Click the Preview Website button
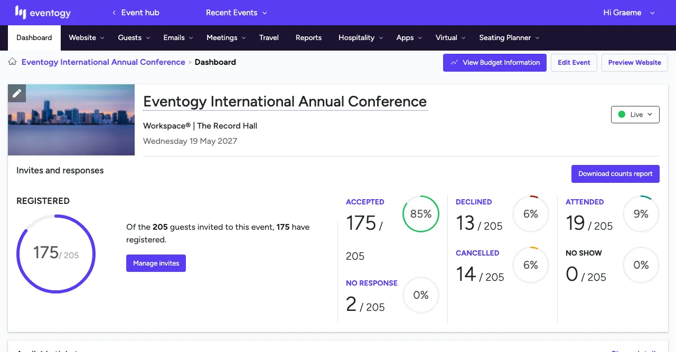 [x=634, y=63]
